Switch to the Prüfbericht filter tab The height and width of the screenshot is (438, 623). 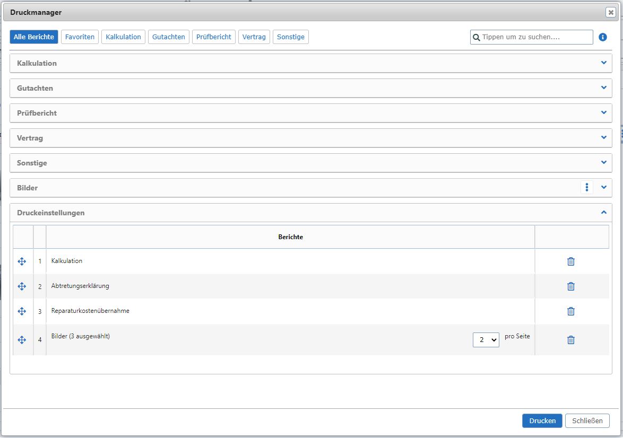(x=213, y=37)
